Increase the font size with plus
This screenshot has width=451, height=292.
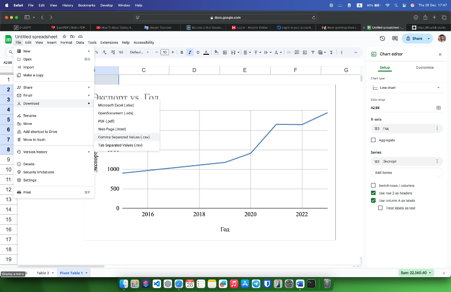point(172,52)
